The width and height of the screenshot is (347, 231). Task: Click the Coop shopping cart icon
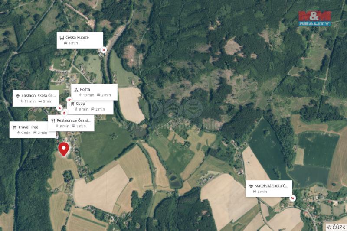(72, 104)
